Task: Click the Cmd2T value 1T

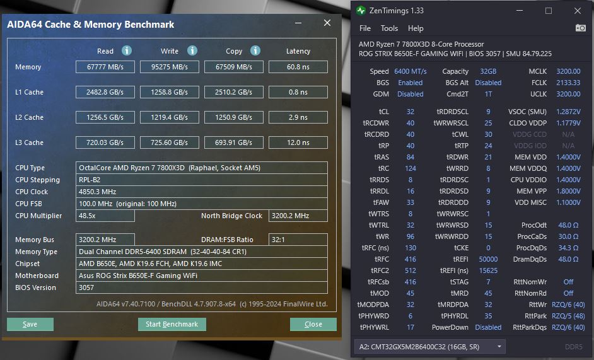Action: (488, 94)
